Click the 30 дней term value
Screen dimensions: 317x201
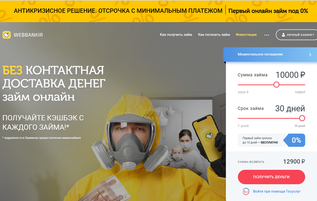(x=290, y=109)
